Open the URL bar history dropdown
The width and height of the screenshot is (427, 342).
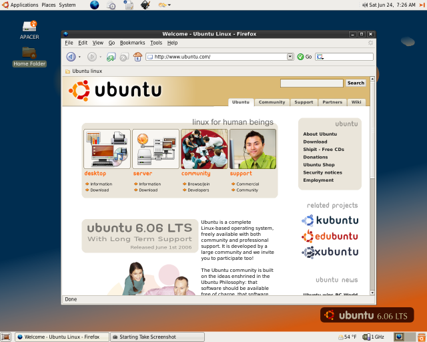click(290, 57)
